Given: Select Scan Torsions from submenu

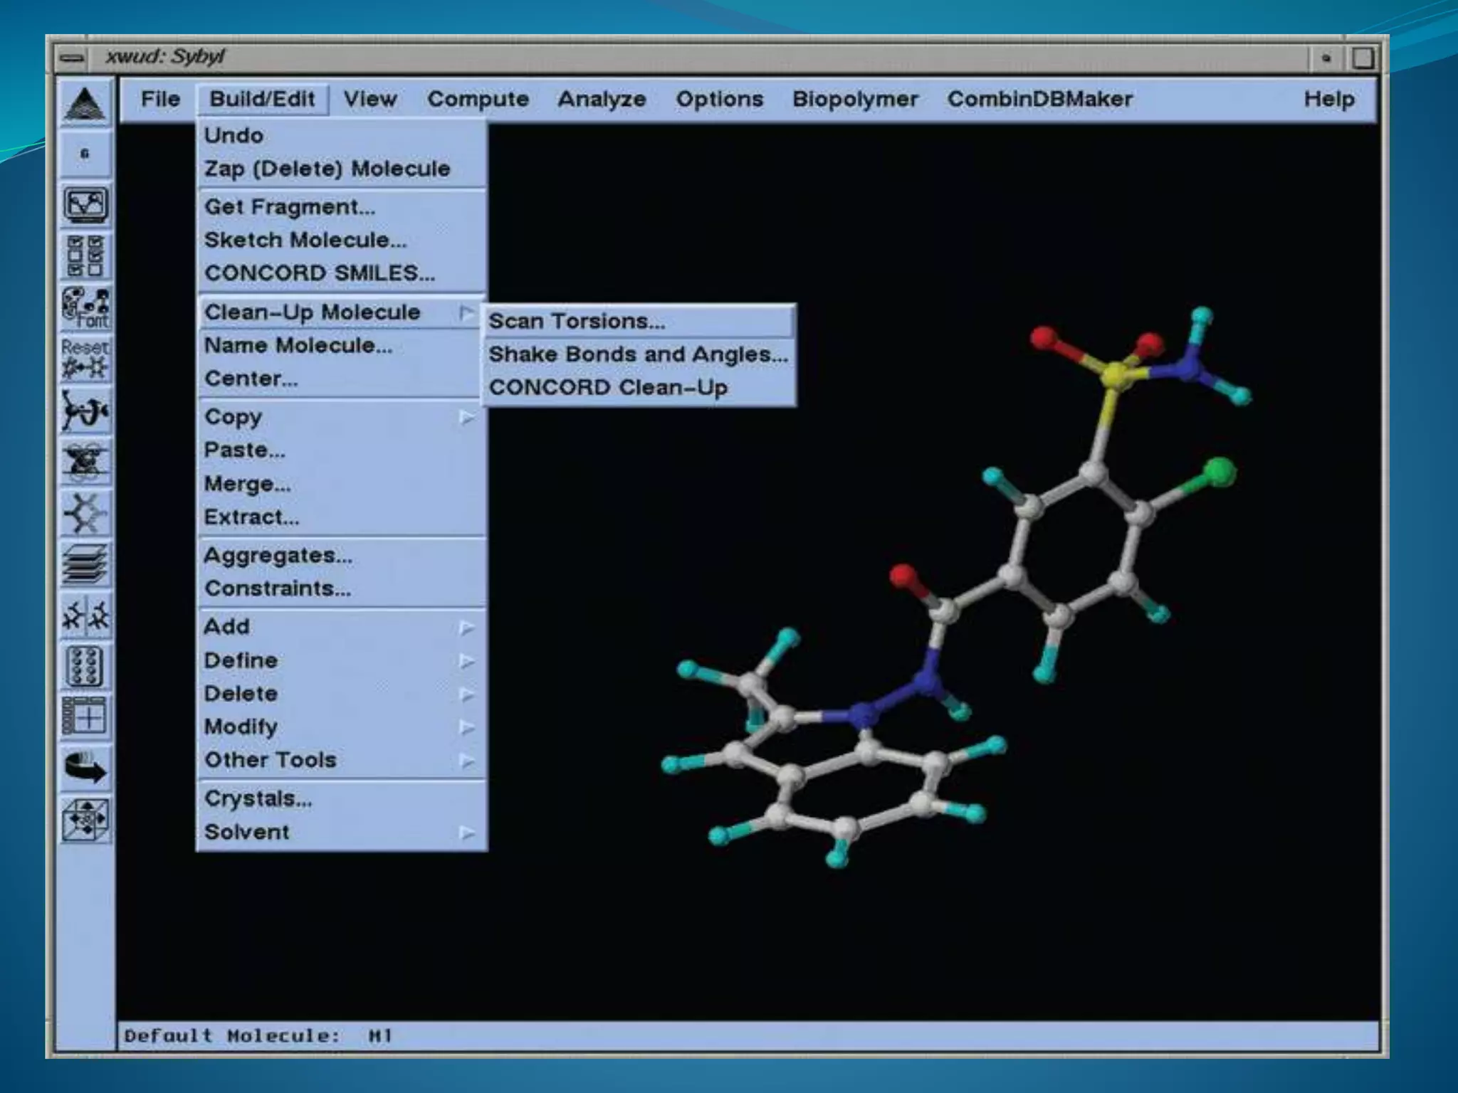Looking at the screenshot, I should click(577, 322).
